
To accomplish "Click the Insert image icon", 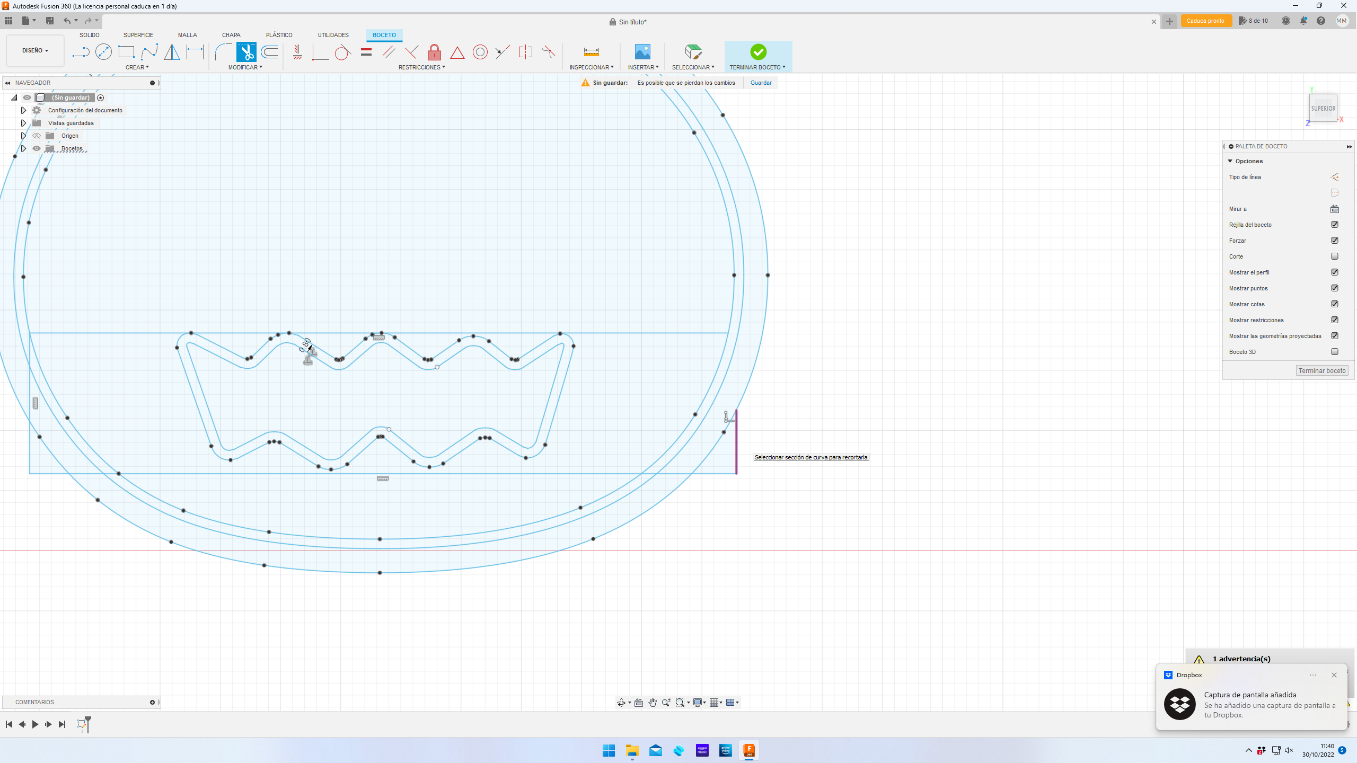I will pyautogui.click(x=642, y=52).
